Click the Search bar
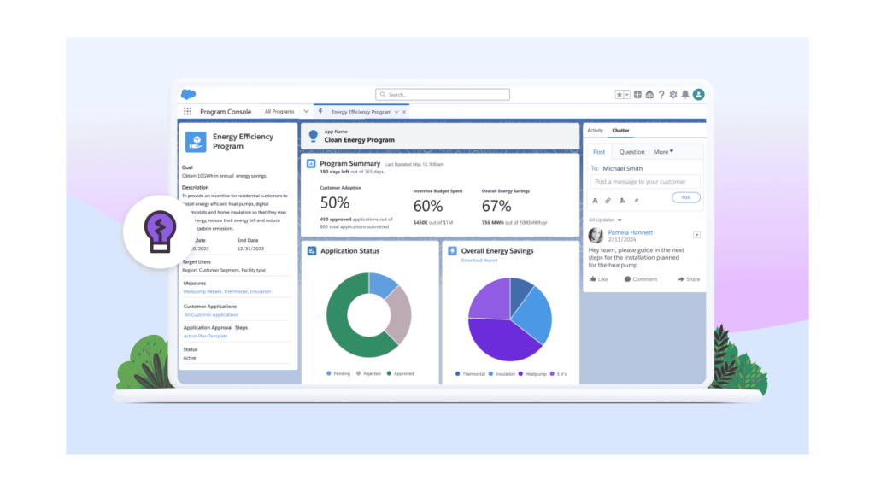This screenshot has width=875, height=492. pyautogui.click(x=442, y=94)
